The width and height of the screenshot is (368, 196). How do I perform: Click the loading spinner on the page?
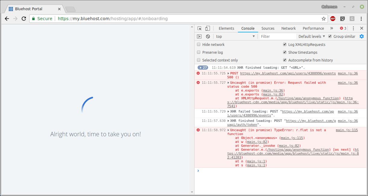point(88,105)
